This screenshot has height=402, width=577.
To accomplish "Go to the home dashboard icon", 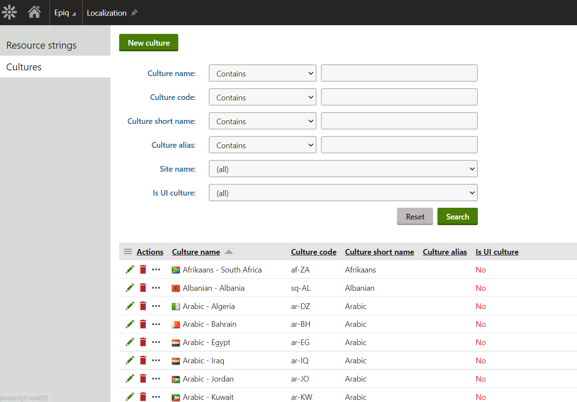I will point(34,12).
